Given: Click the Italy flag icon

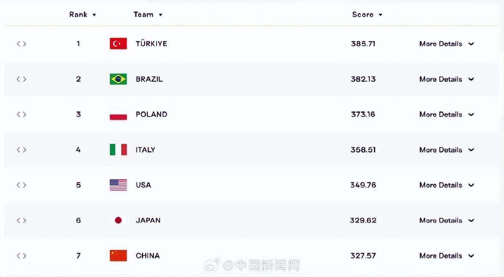Looking at the screenshot, I should [118, 150].
